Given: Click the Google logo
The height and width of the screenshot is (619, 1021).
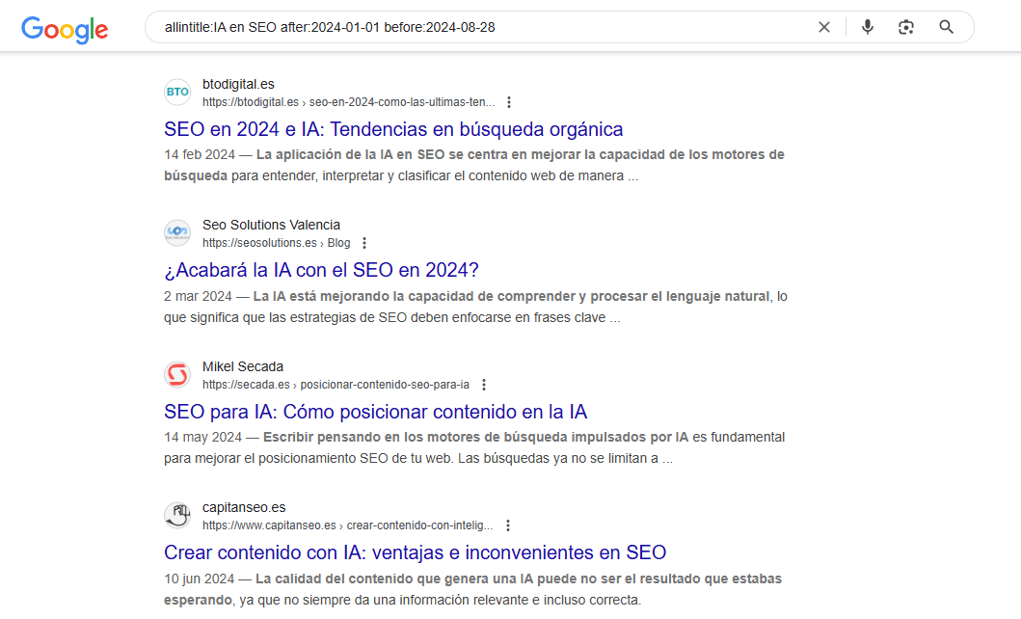Looking at the screenshot, I should pyautogui.click(x=65, y=29).
